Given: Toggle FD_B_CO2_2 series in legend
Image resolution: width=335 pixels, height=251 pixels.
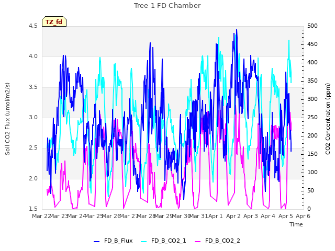Looking at the screenshot, I should click(218, 241).
